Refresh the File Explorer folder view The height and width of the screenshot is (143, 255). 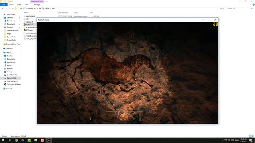click(x=224, y=8)
